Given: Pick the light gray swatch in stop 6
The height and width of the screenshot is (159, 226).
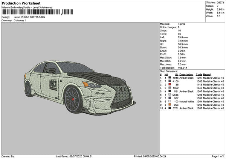Looking at the screenshot, I should point(170,95).
